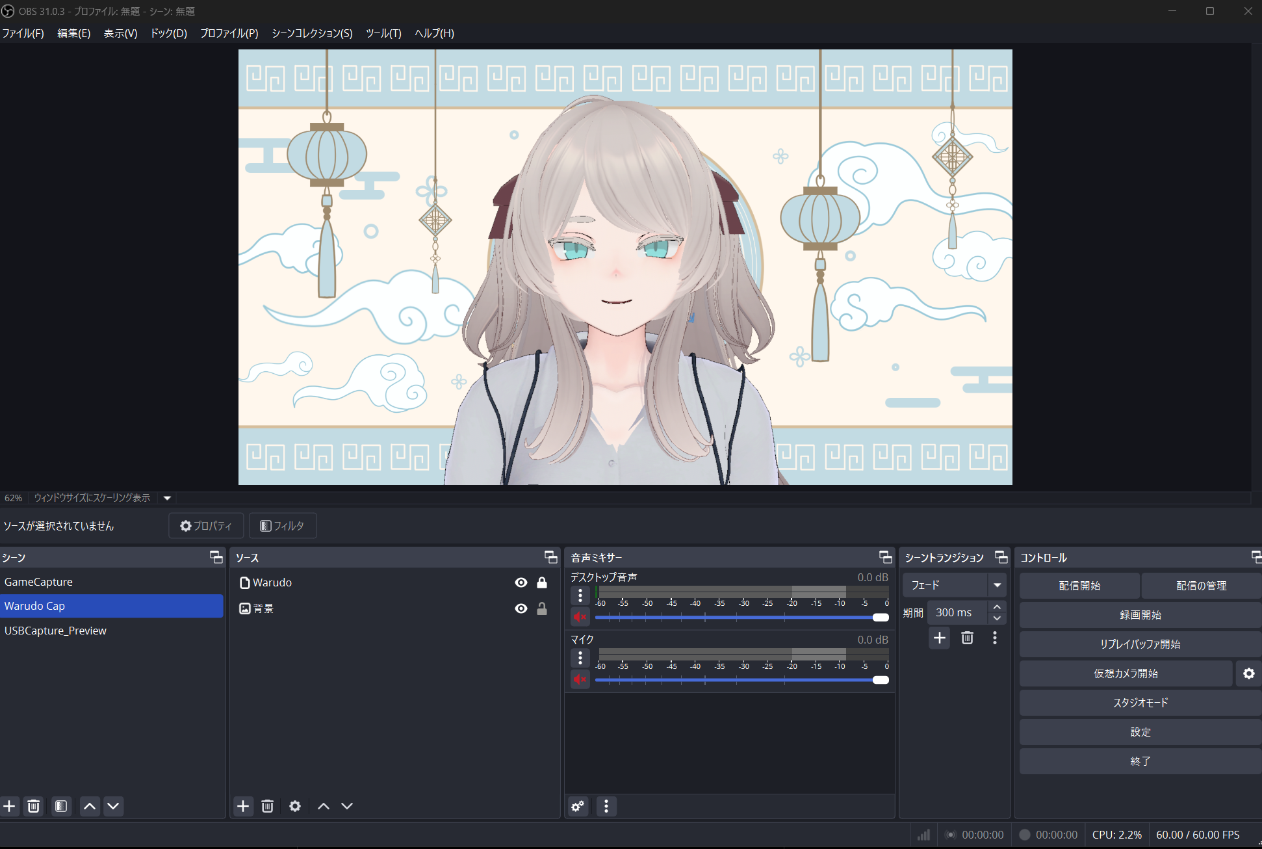
Task: Open virtual camera settings gear
Action: [1248, 673]
